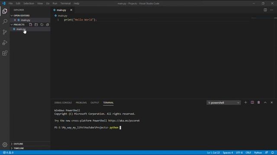Split the terminal panel
Viewport: 277px width, 155px height.
point(252,102)
